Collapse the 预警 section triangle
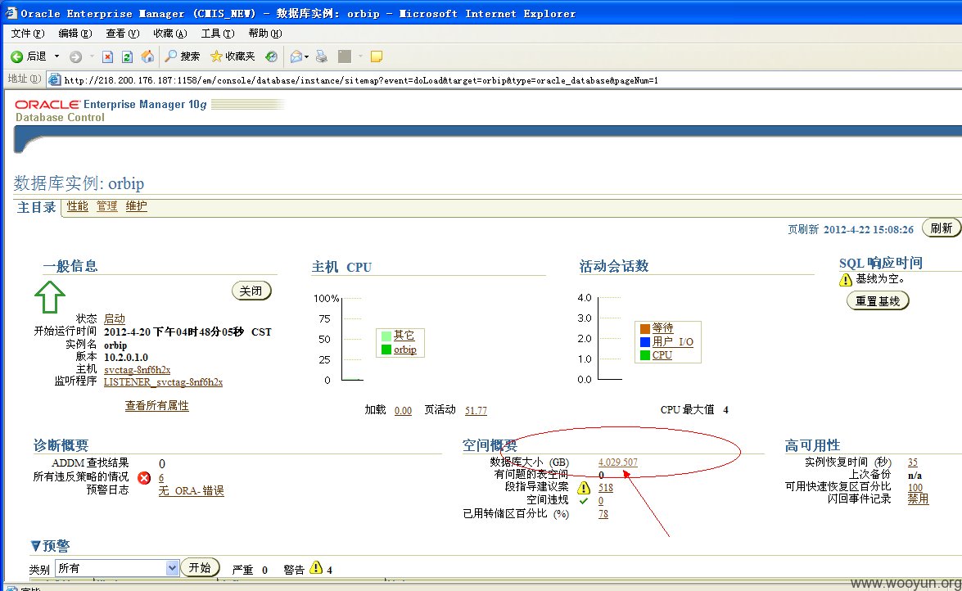The height and width of the screenshot is (591, 962). click(35, 546)
